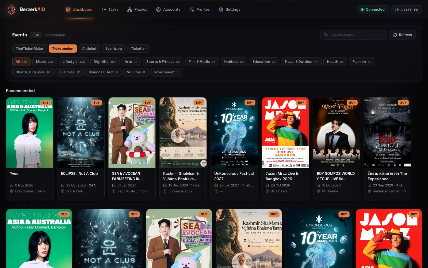Click BUY on ECLIPSE Not A Club card
This screenshot has height=268, width=428.
(x=97, y=103)
